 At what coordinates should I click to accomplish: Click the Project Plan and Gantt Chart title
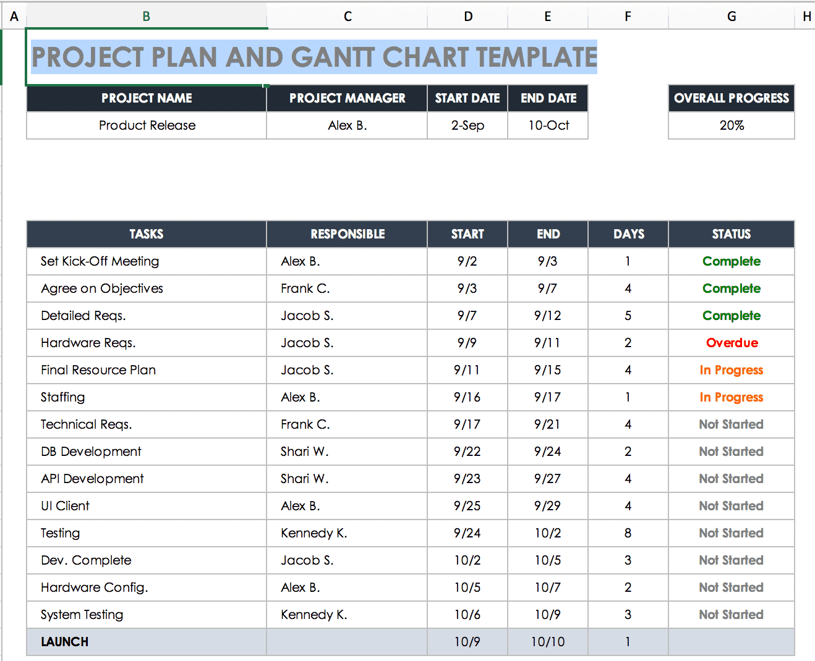pos(314,57)
